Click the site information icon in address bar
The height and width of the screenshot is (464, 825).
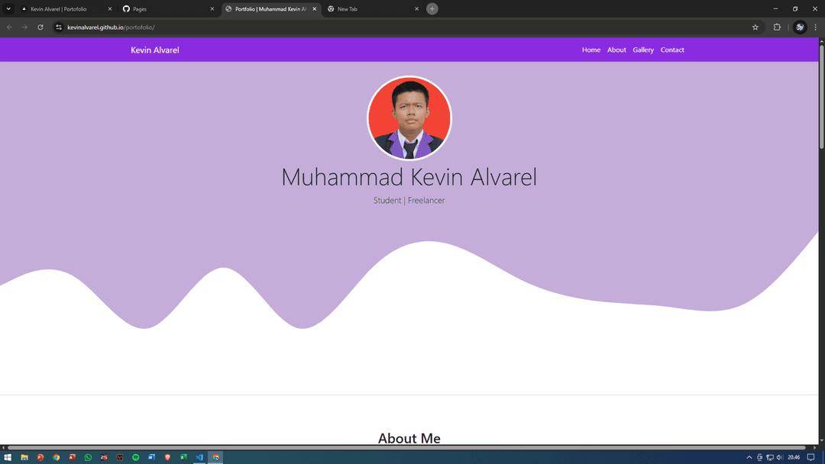click(x=59, y=27)
